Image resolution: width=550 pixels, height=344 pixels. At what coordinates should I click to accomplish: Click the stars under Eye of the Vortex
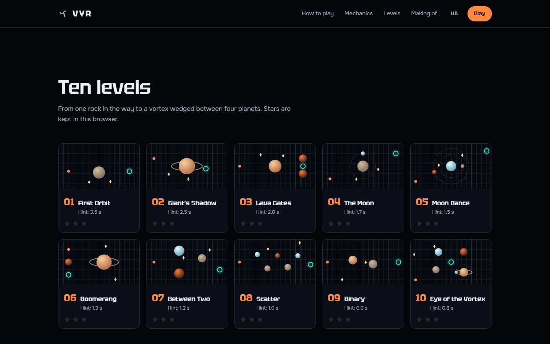[x=428, y=320]
